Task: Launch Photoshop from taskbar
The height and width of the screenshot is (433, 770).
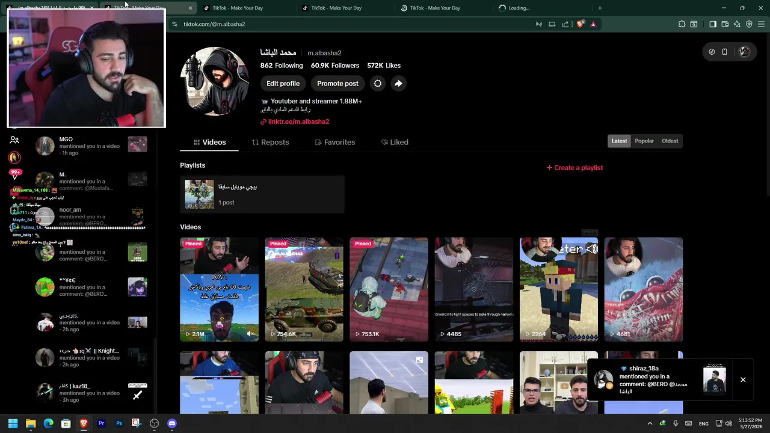Action: click(119, 423)
